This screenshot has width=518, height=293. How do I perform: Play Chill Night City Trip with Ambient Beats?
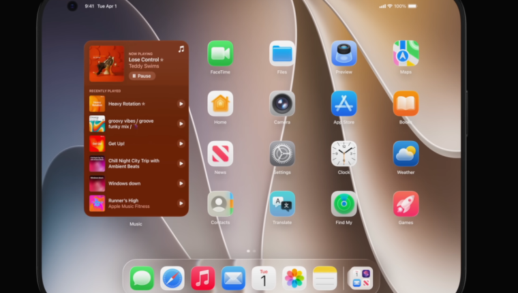point(181,164)
